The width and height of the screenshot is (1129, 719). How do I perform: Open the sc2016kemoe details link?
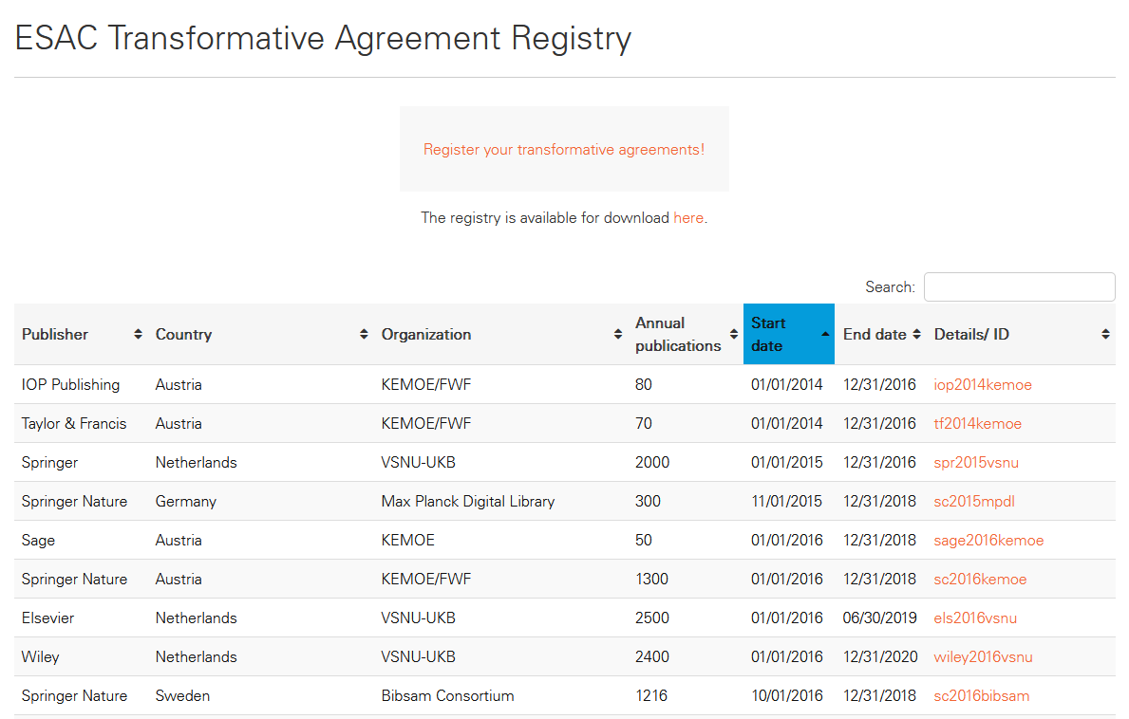click(x=980, y=580)
